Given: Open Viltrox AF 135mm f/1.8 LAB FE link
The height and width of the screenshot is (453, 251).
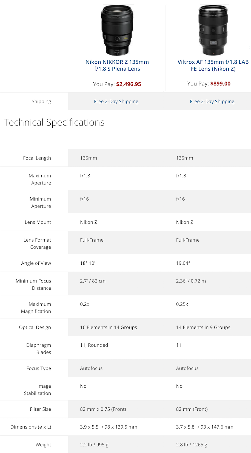Looking at the screenshot, I should coord(213,65).
